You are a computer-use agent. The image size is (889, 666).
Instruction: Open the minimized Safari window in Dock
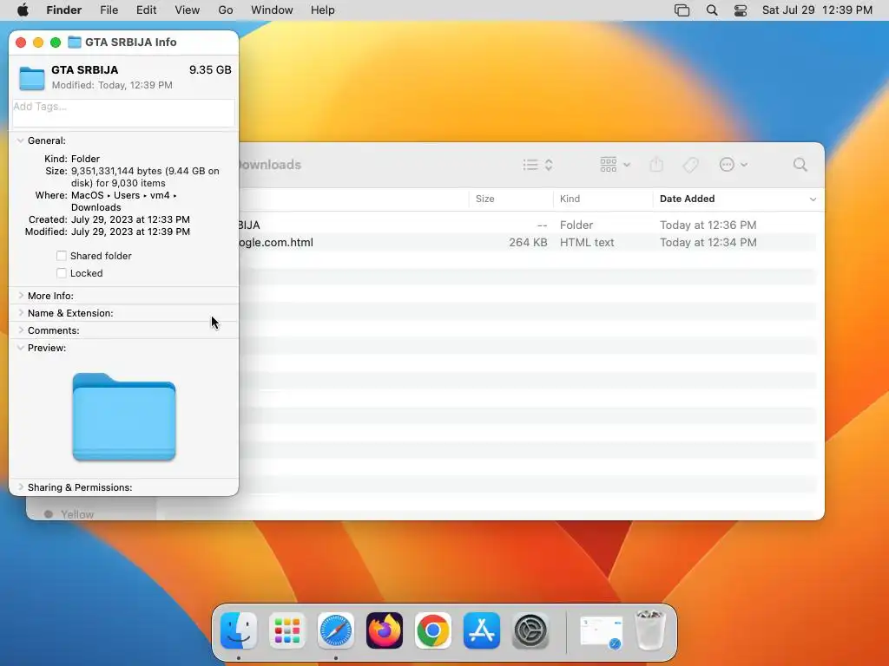[601, 631]
